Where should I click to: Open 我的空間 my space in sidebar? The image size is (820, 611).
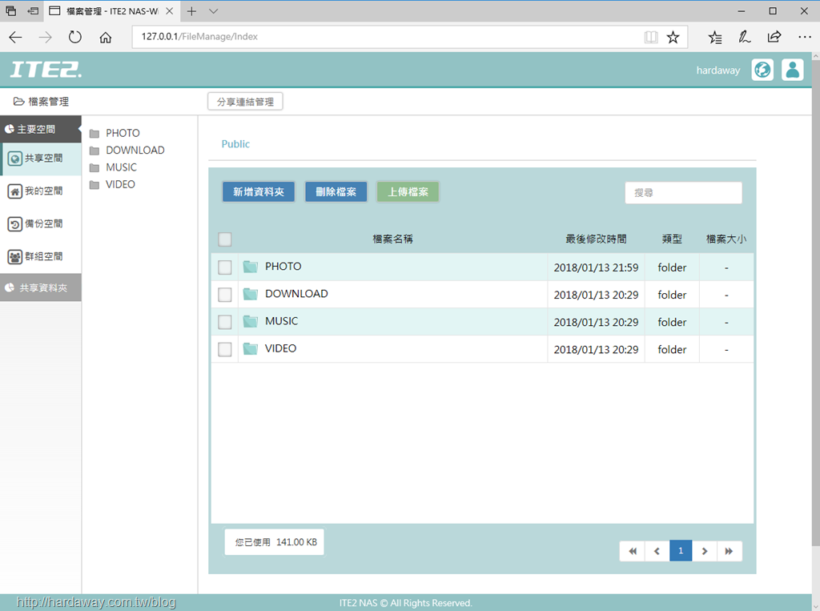[42, 191]
